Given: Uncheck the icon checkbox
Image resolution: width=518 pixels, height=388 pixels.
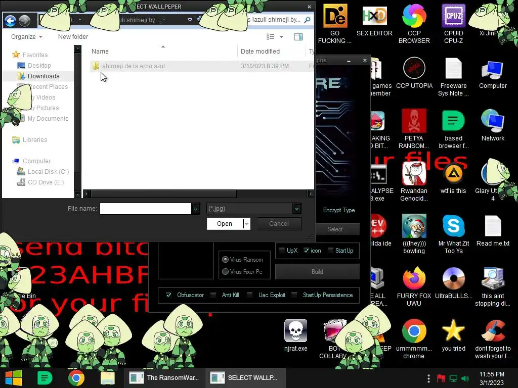Looking at the screenshot, I should pyautogui.click(x=306, y=251).
